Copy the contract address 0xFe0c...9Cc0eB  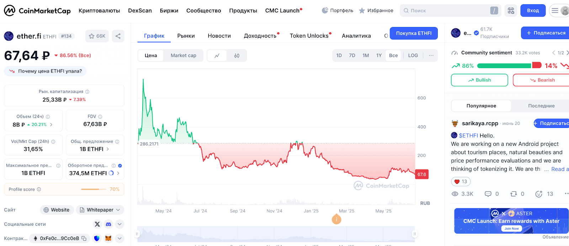(x=84, y=238)
